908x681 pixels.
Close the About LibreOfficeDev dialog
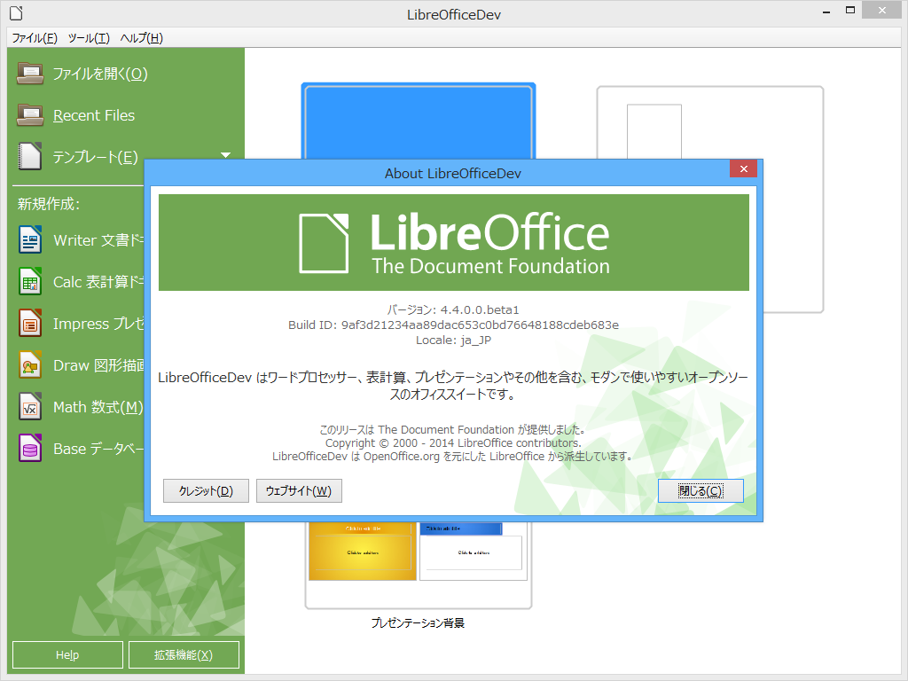744,168
